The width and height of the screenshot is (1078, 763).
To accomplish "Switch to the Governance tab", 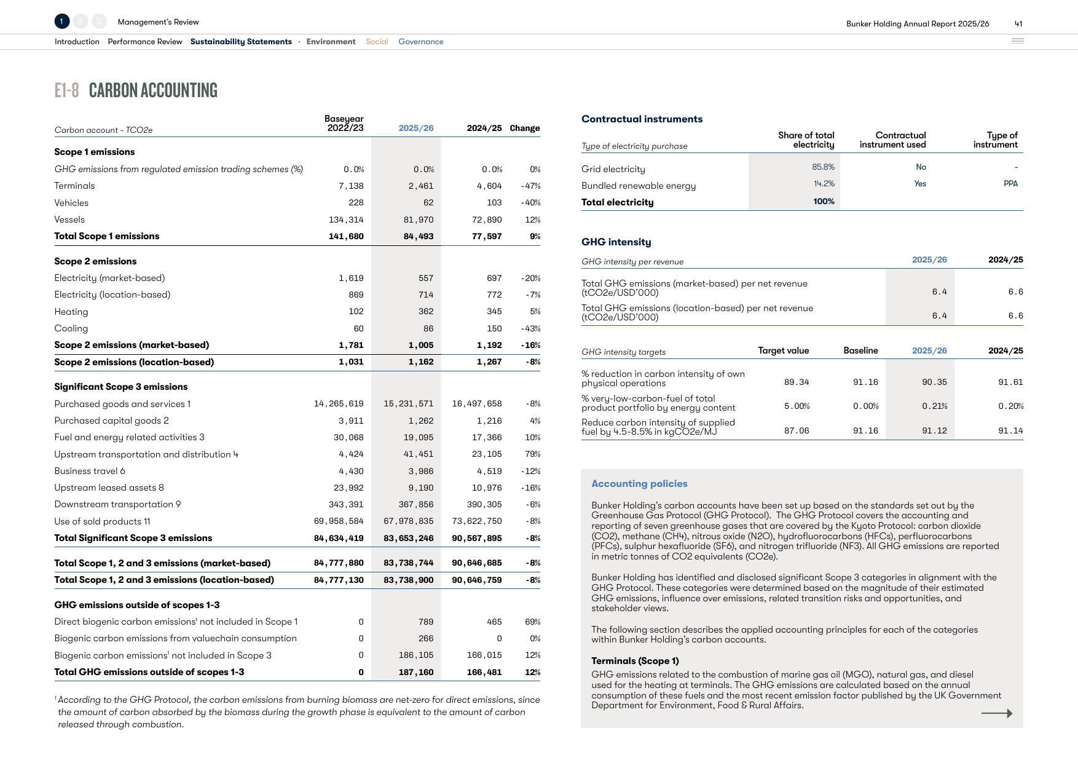I will coord(421,42).
